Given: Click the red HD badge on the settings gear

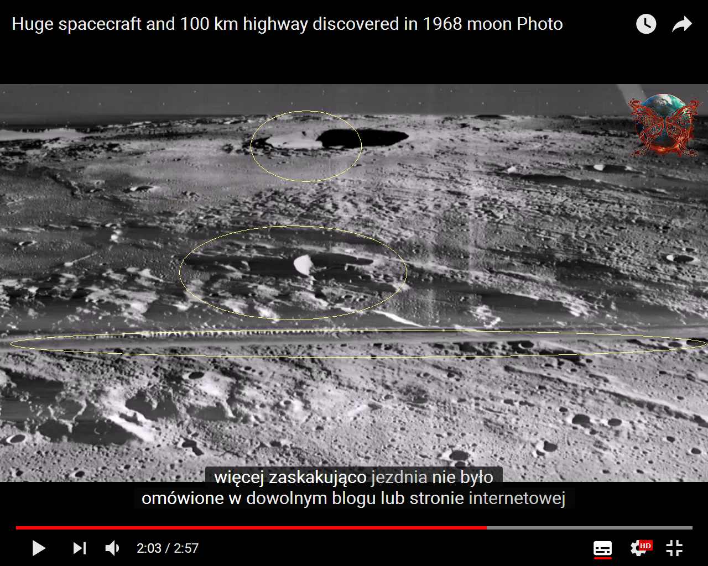Looking at the screenshot, I should [645, 546].
